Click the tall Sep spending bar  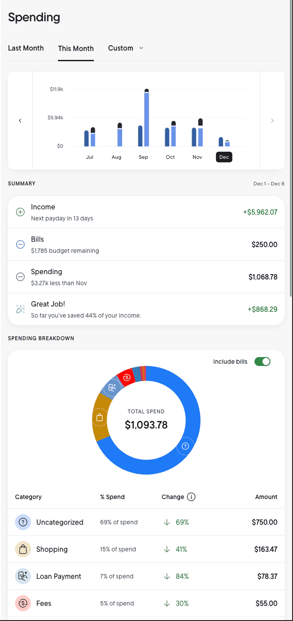coord(146,119)
